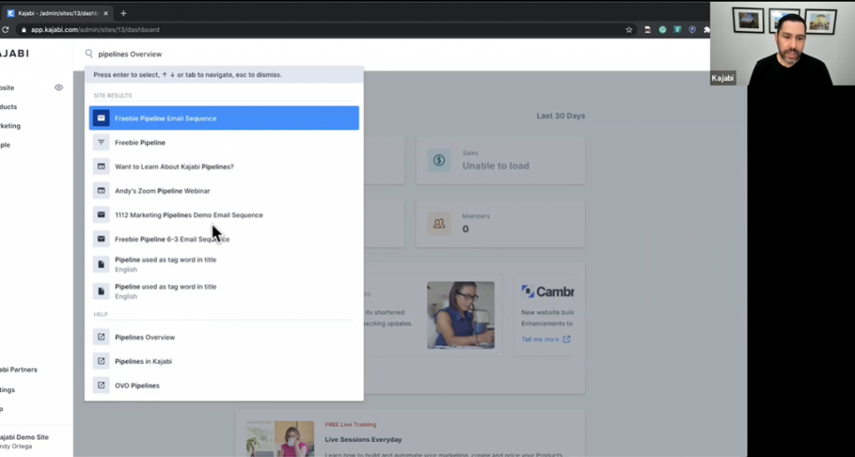Click funnel icon beside Freebie Pipeline
Screen dimensions: 855x457
coord(101,142)
